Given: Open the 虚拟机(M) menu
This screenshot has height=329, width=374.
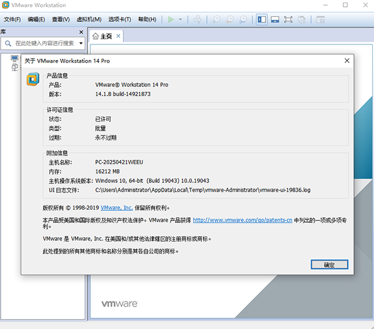Looking at the screenshot, I should click(x=89, y=19).
